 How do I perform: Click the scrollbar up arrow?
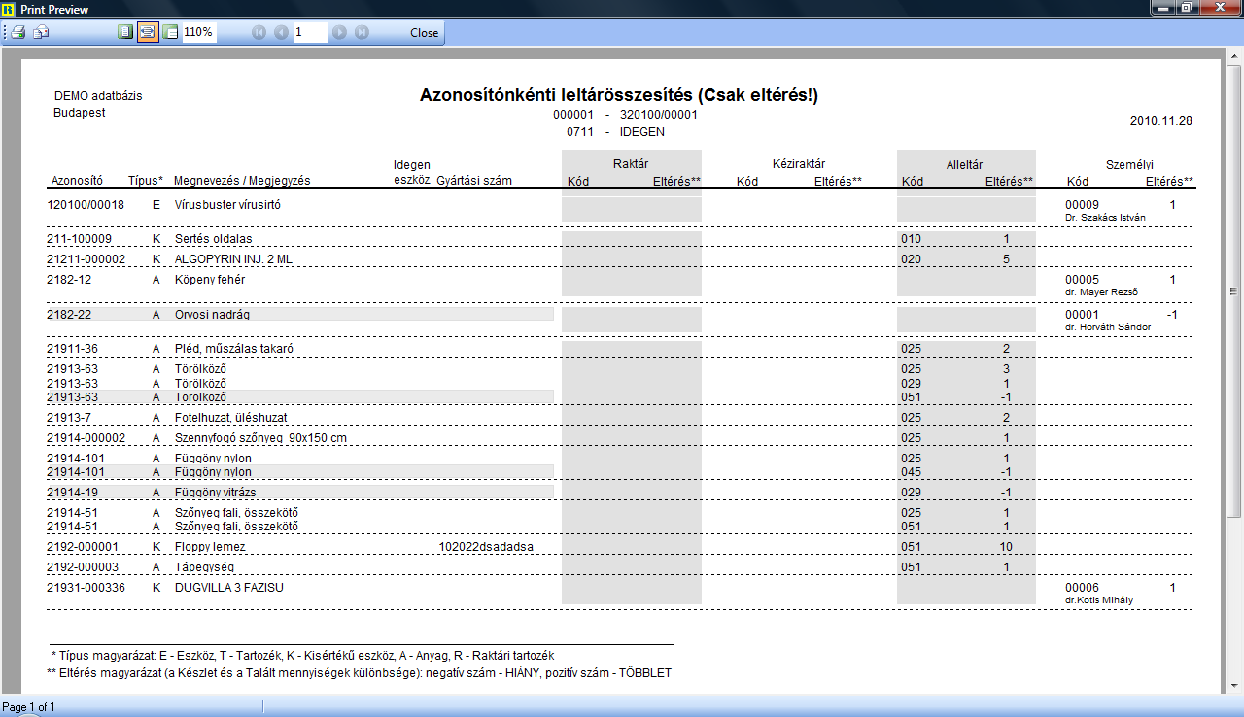coord(1234,58)
